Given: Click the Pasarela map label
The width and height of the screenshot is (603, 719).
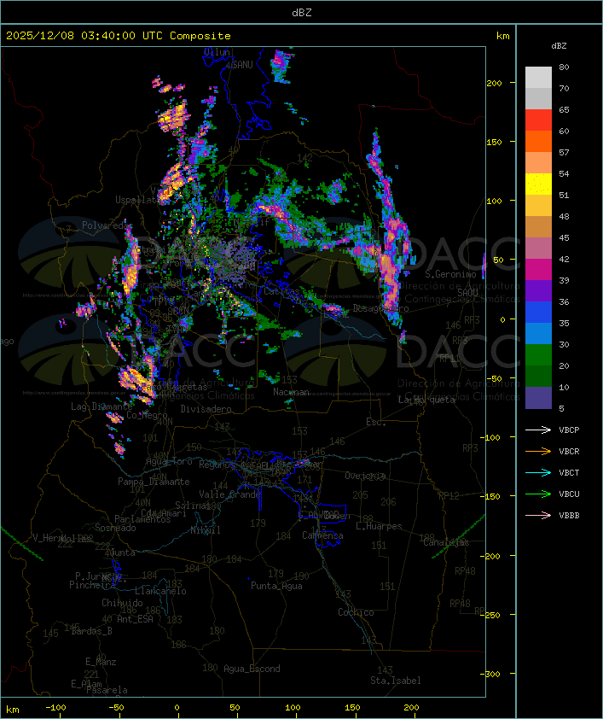Looking at the screenshot, I should (107, 689).
